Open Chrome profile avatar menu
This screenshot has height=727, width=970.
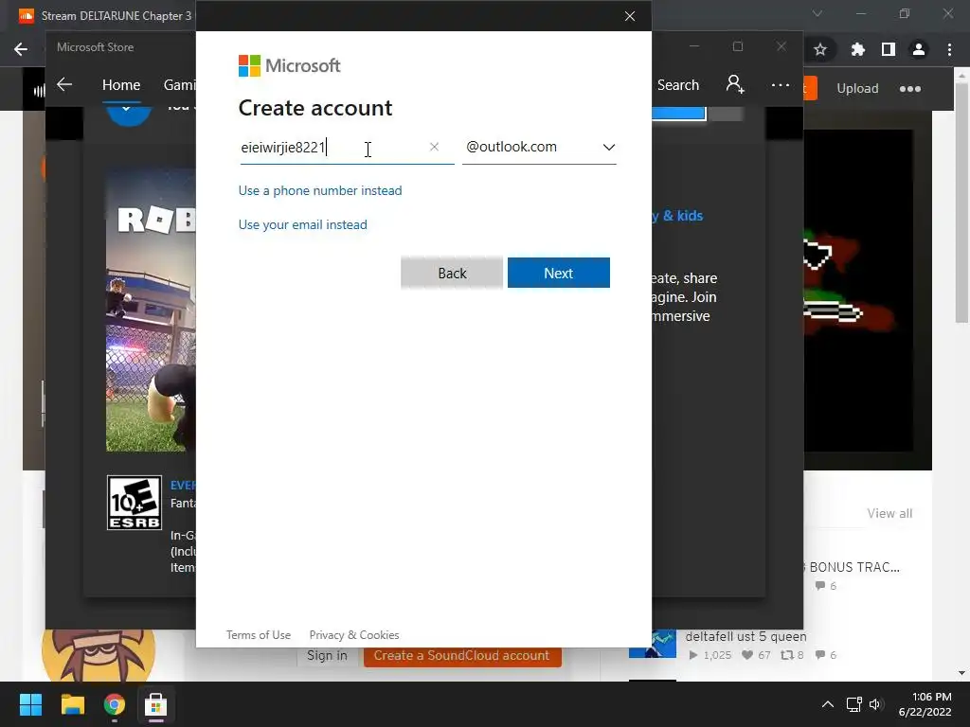pos(919,49)
